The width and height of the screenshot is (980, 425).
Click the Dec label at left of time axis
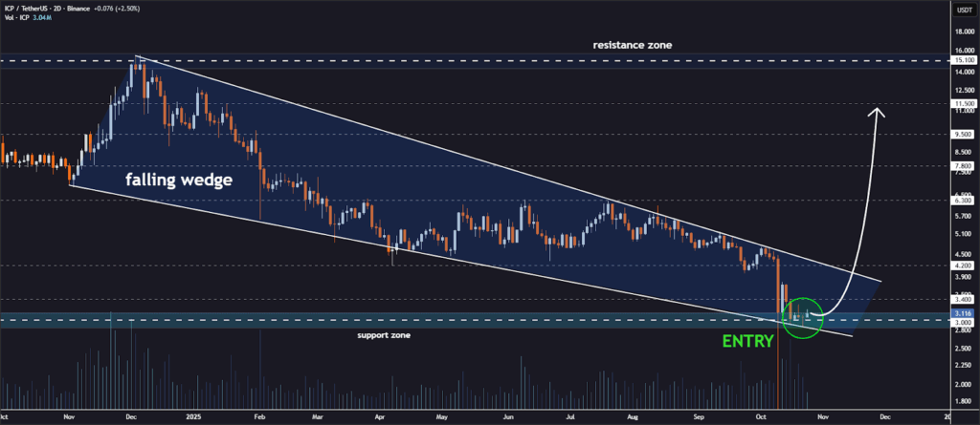coord(132,417)
